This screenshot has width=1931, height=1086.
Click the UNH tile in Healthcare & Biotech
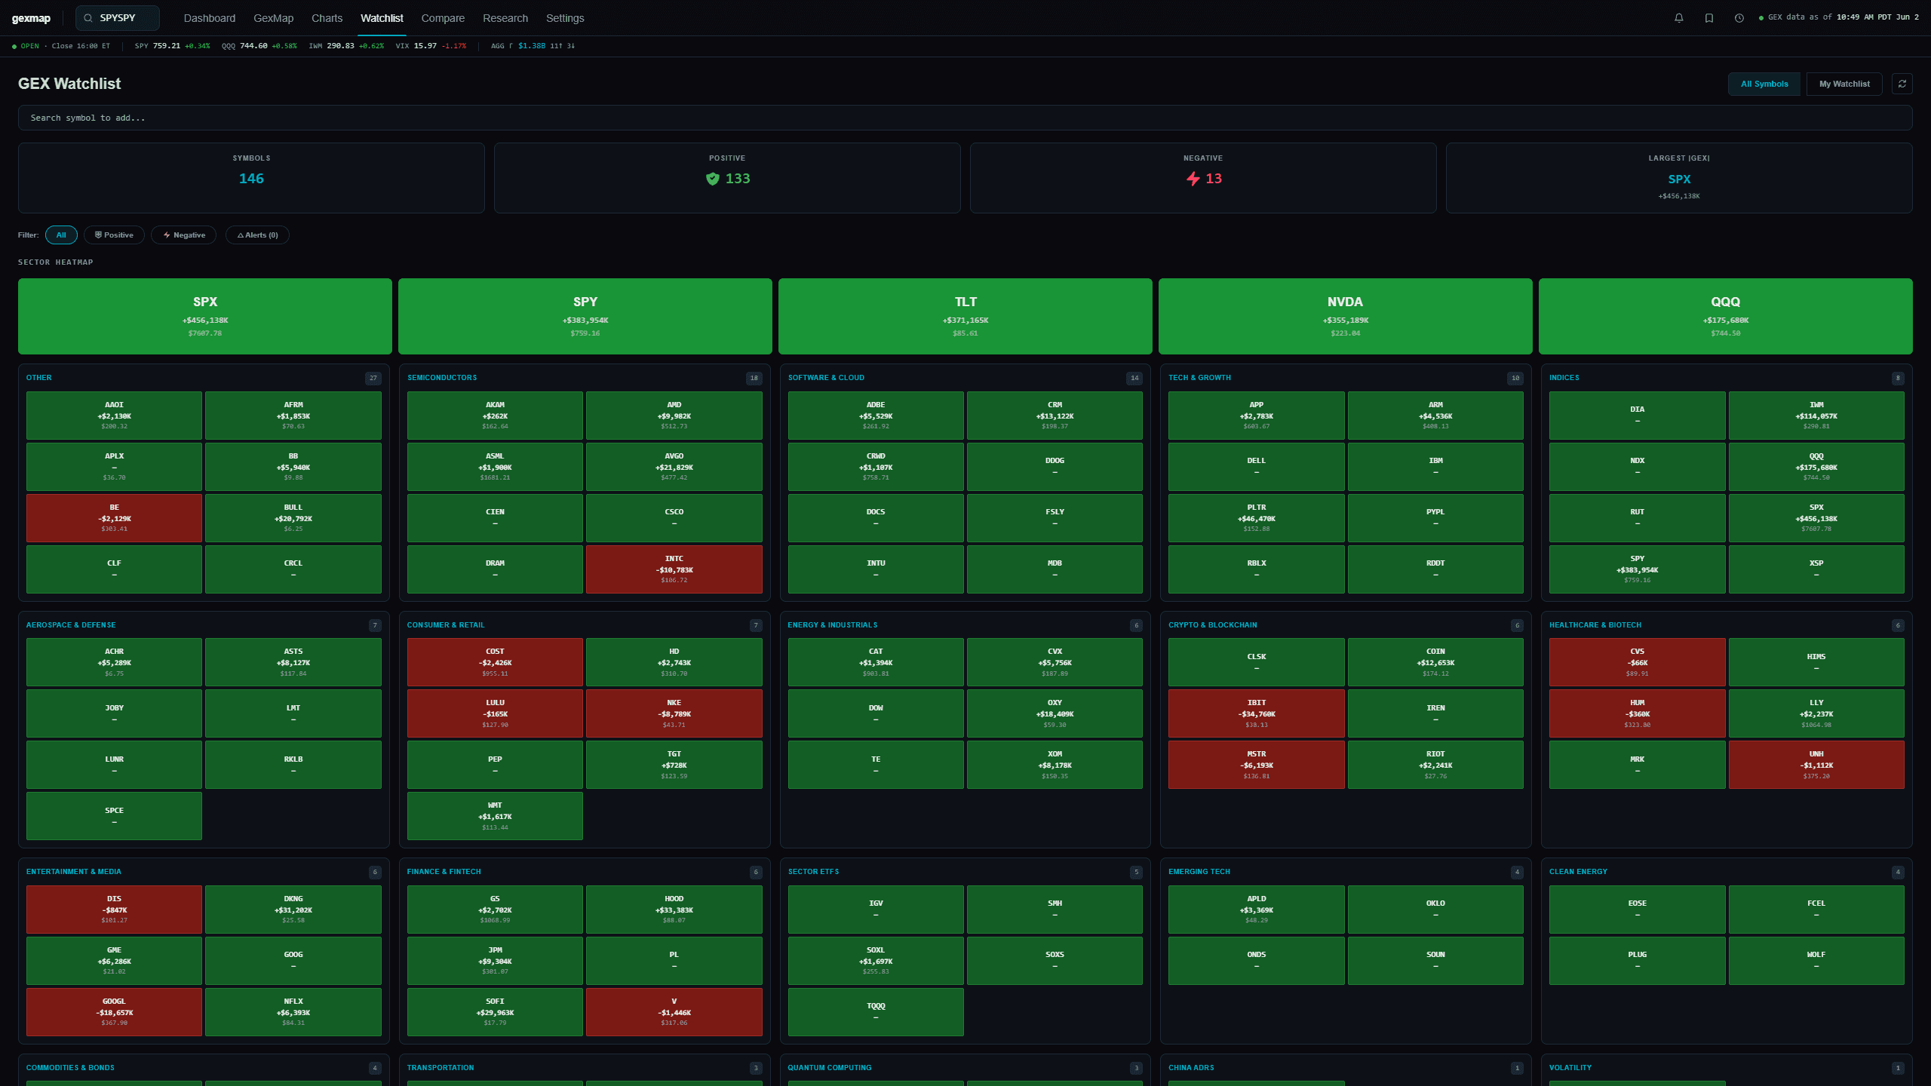(1816, 765)
